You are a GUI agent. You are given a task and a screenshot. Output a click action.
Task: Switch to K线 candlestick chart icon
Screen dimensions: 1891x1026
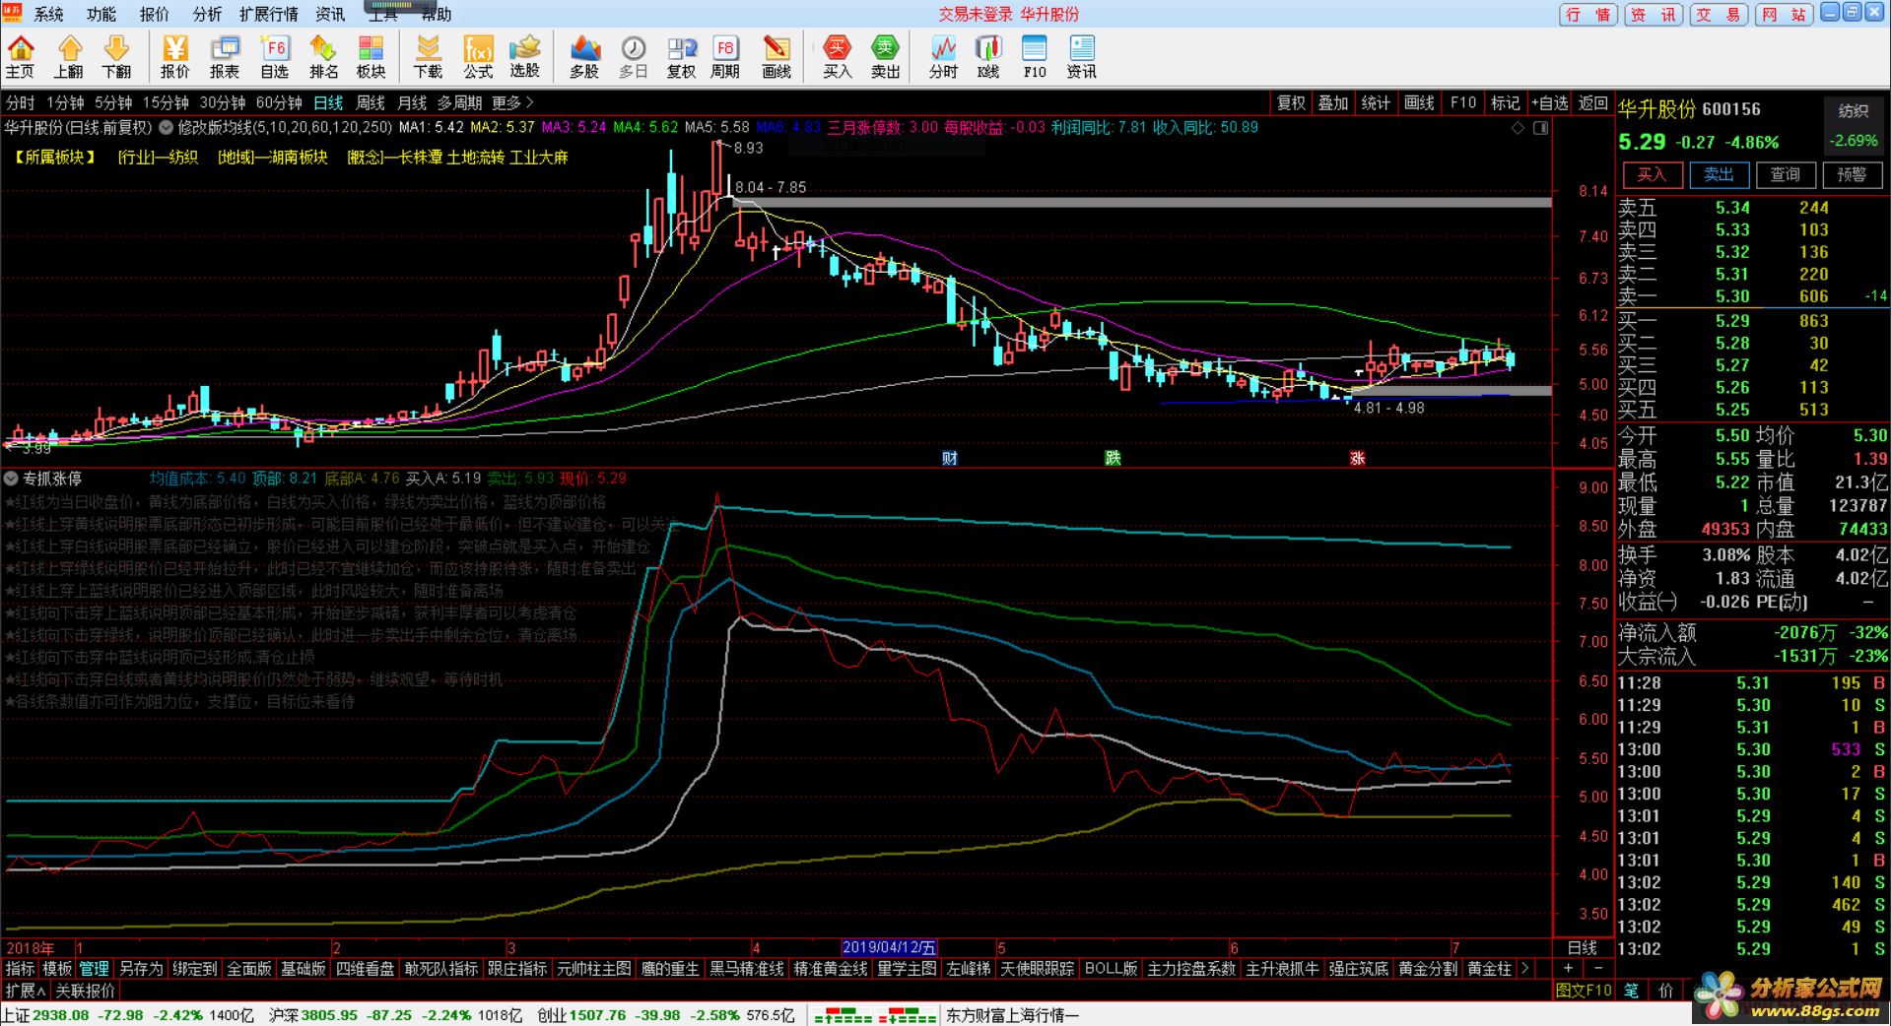988,57
